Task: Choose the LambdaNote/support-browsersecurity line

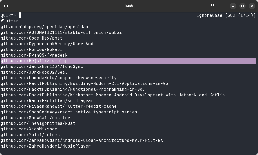Action: 58,78
